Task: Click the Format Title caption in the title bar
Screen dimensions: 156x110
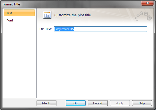Action: tap(11, 4)
